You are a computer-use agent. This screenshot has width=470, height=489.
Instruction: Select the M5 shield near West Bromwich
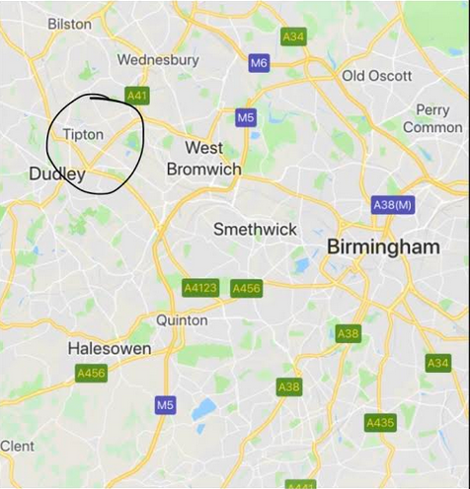246,117
